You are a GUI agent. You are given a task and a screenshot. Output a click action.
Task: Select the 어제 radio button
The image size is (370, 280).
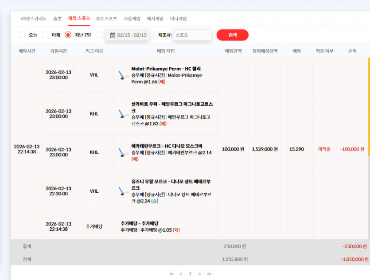pyautogui.click(x=45, y=35)
